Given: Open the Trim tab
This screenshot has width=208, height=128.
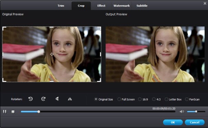Looking at the screenshot, I should 61,6.
